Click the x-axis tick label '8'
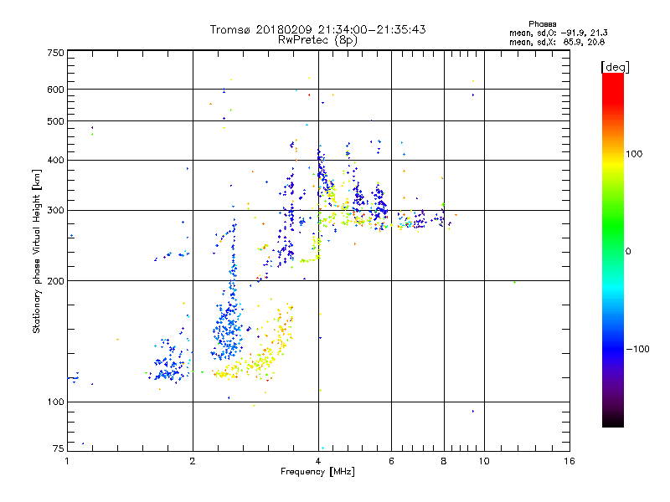Viewport: 670px width, 502px height. tap(444, 461)
